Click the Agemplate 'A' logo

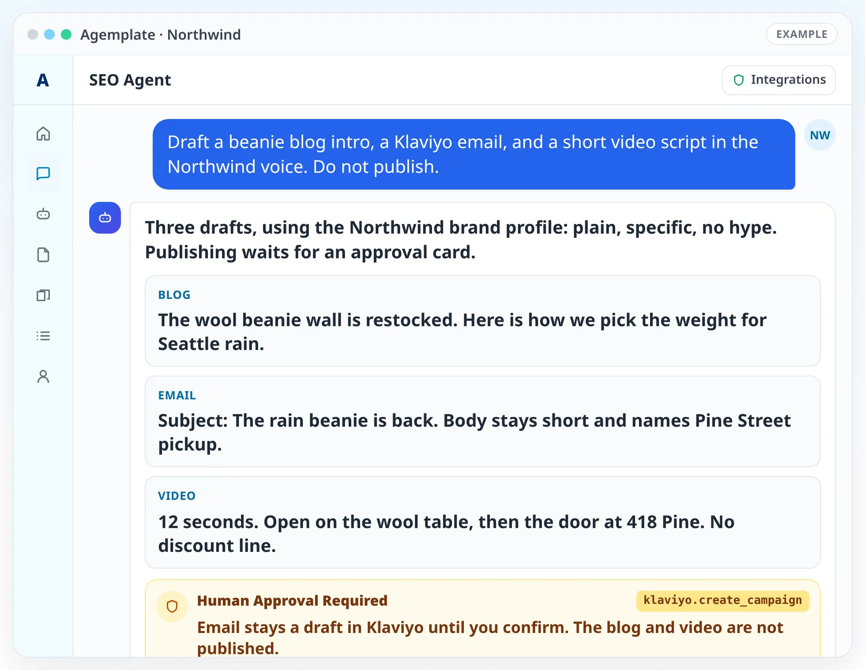click(43, 80)
